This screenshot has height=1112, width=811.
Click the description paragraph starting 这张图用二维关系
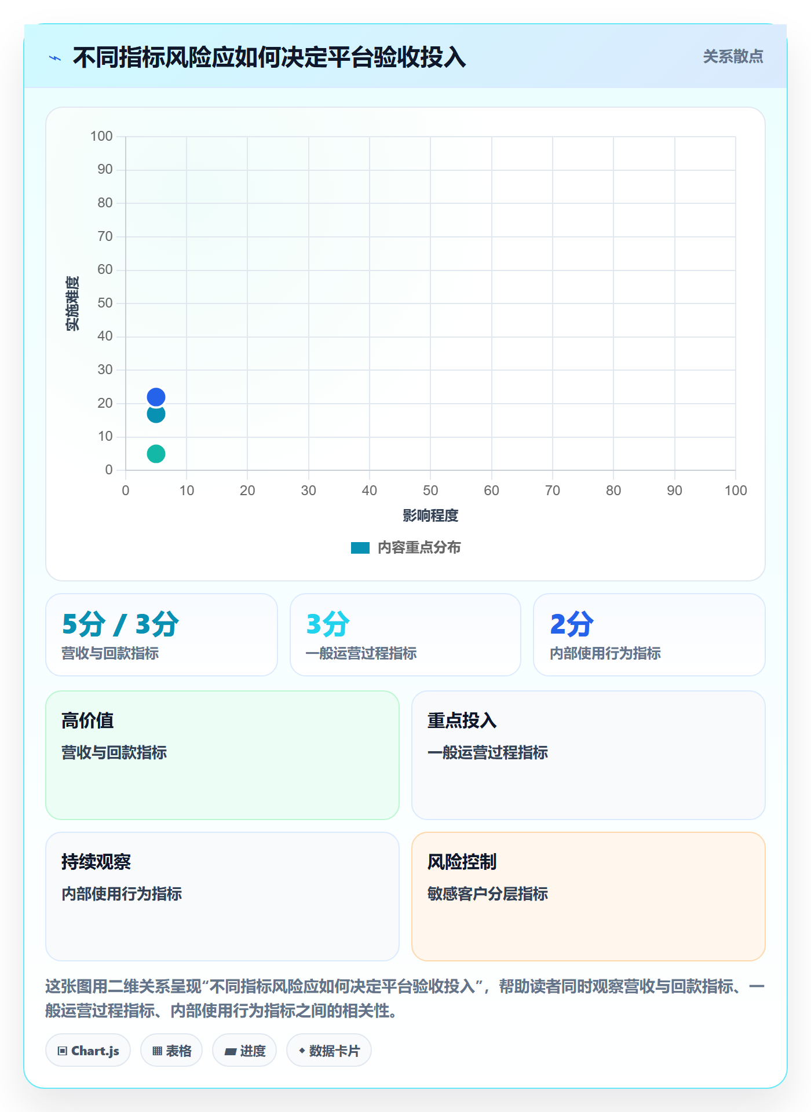coord(405,998)
